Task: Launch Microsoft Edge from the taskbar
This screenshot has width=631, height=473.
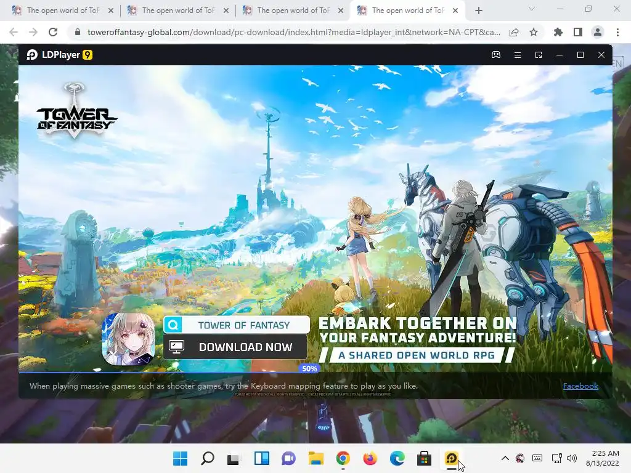Action: click(x=397, y=458)
